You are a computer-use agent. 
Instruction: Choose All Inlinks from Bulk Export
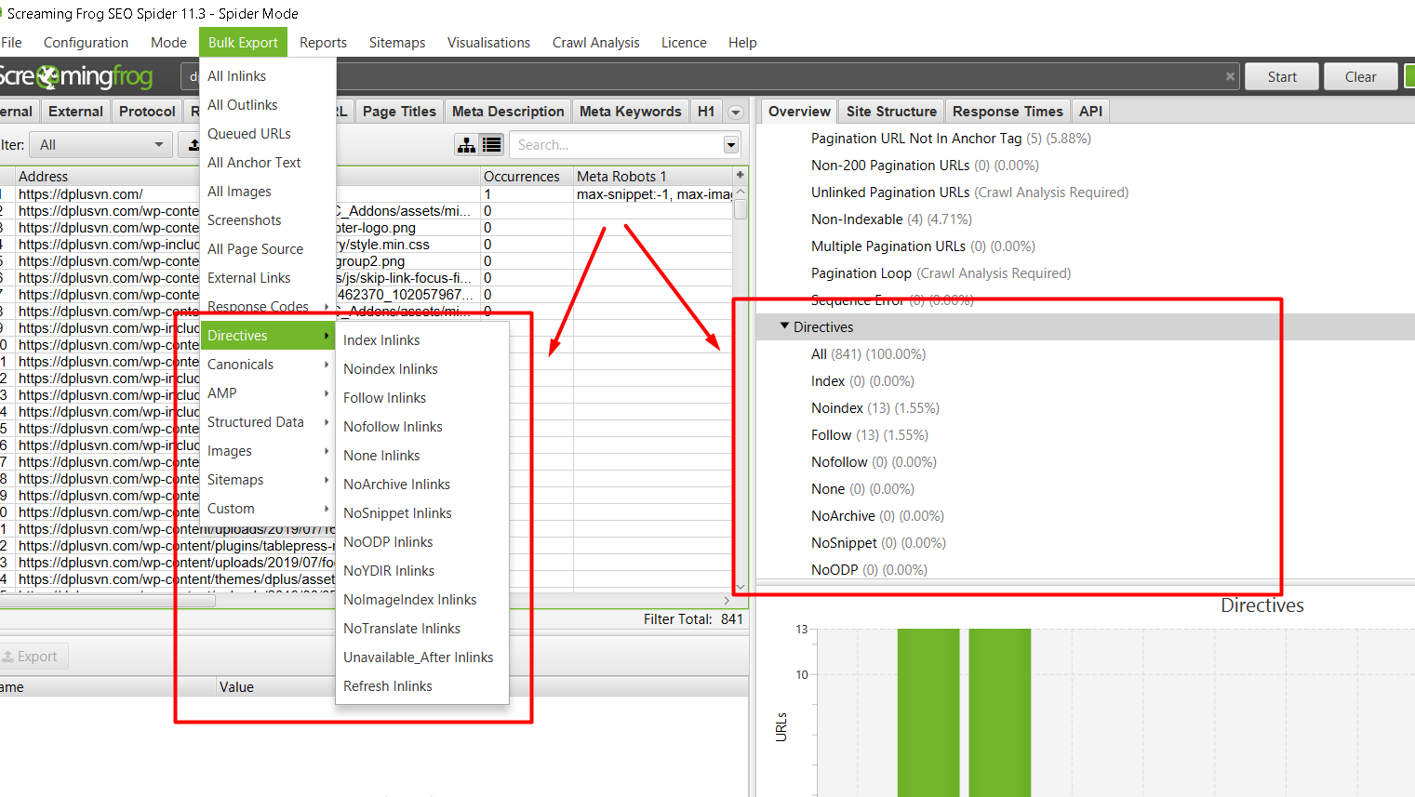268,76
